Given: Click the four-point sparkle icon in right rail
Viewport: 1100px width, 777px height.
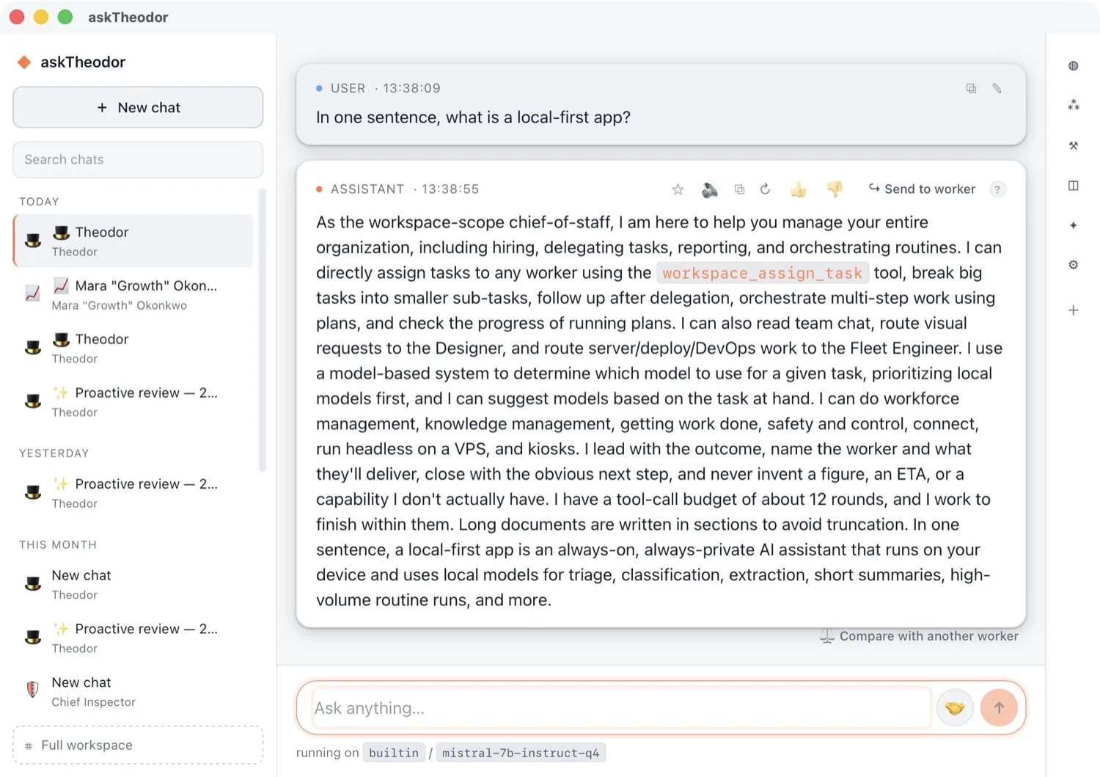Looking at the screenshot, I should (x=1073, y=225).
